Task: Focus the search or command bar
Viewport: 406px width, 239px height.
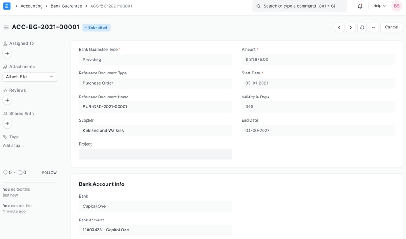Action: point(300,6)
